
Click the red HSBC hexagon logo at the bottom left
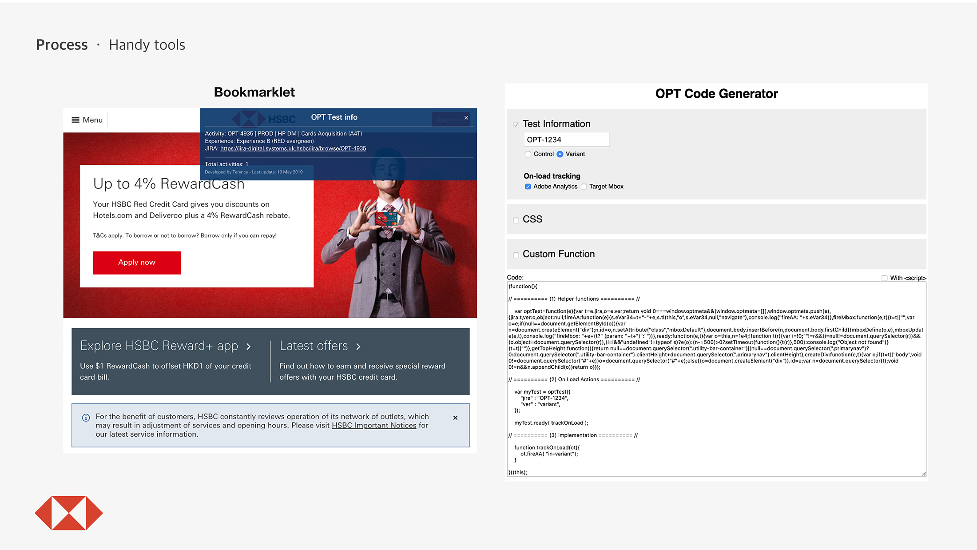tap(69, 513)
